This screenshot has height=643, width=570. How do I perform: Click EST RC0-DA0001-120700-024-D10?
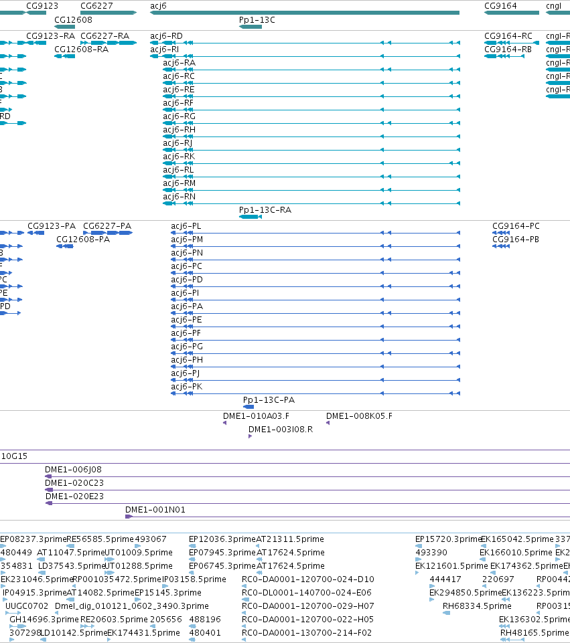click(x=308, y=579)
